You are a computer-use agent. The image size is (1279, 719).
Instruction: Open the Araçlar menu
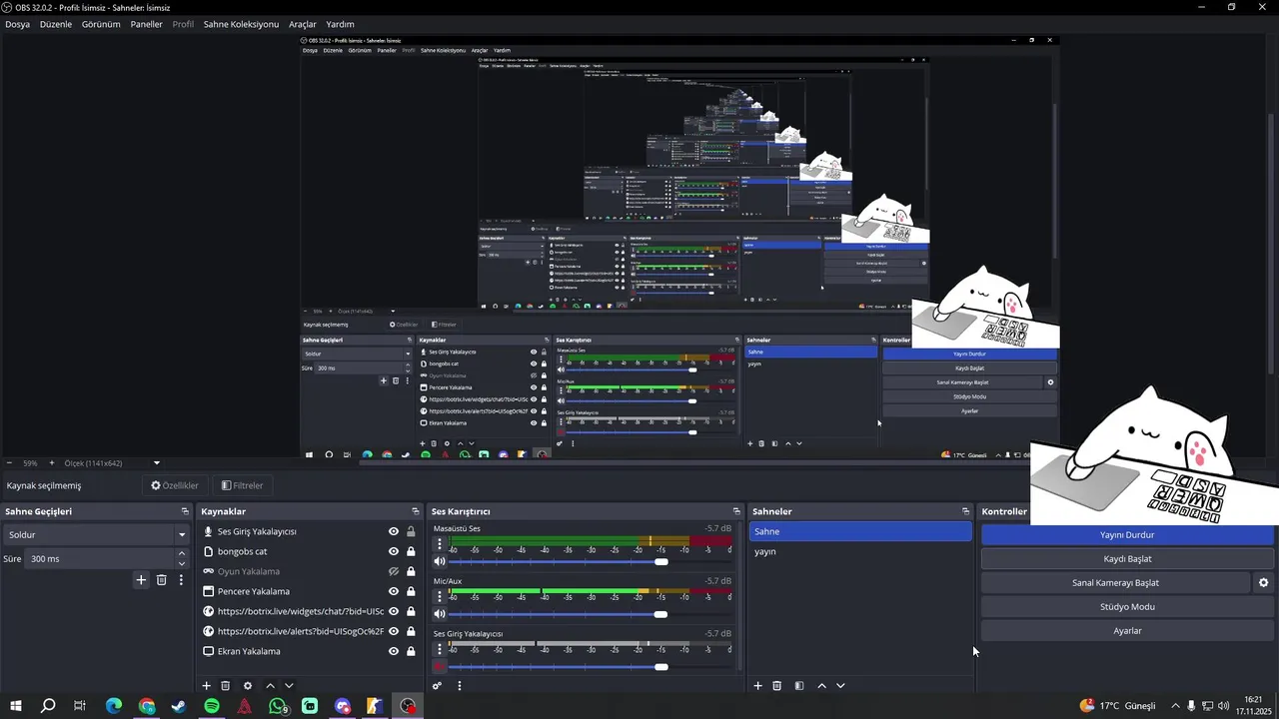point(302,24)
